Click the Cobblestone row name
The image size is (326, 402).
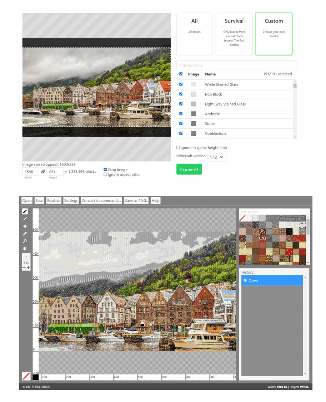click(216, 133)
